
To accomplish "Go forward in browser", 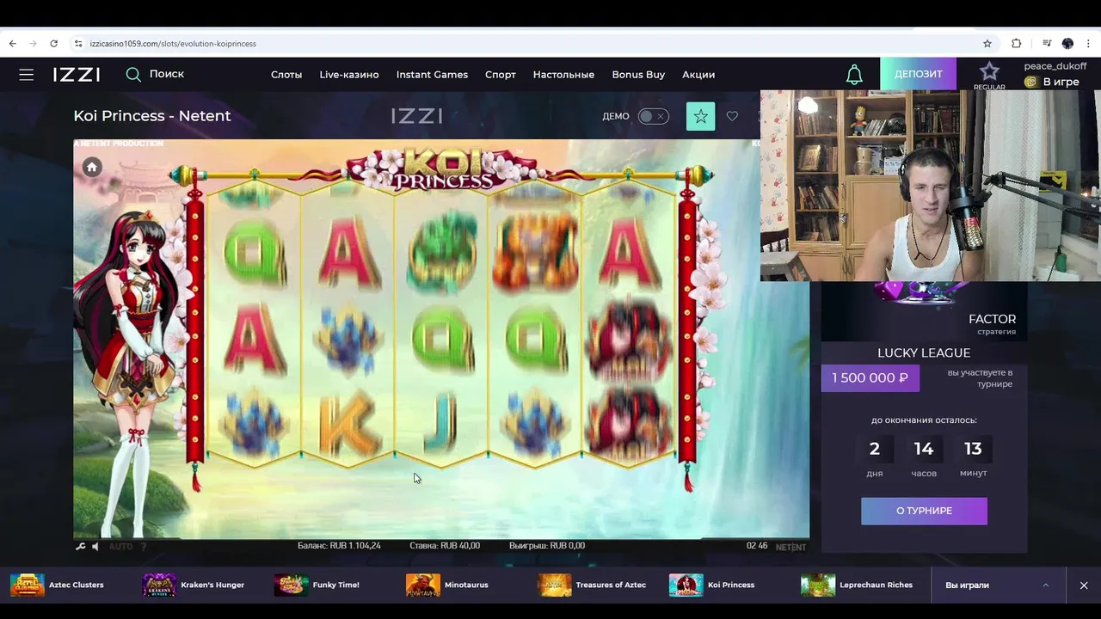I will 33,43.
